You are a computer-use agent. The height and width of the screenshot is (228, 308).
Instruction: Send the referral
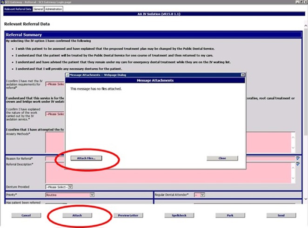281,215
